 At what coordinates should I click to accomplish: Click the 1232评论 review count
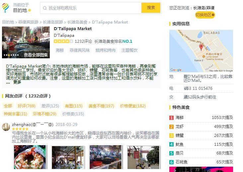click(83, 41)
